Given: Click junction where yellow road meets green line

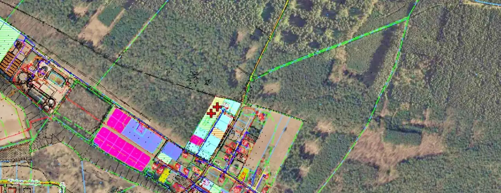Looking at the screenshot, I should (x=251, y=78).
